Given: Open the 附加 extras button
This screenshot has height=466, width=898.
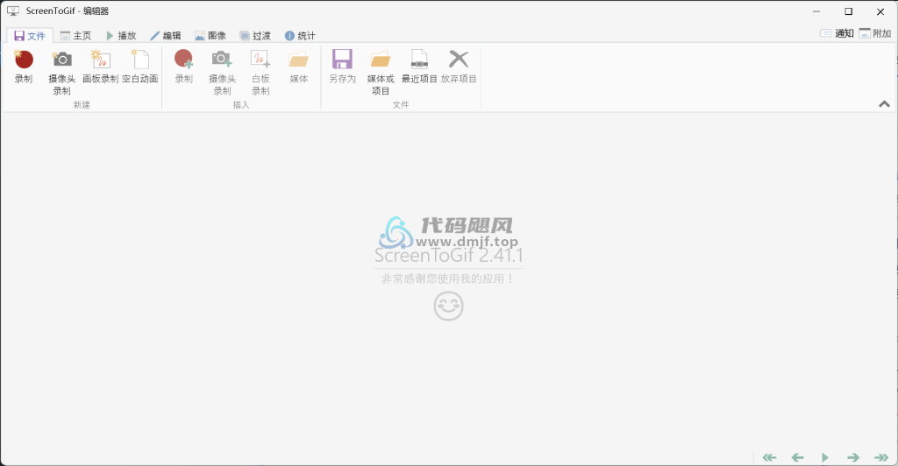Looking at the screenshot, I should click(875, 33).
